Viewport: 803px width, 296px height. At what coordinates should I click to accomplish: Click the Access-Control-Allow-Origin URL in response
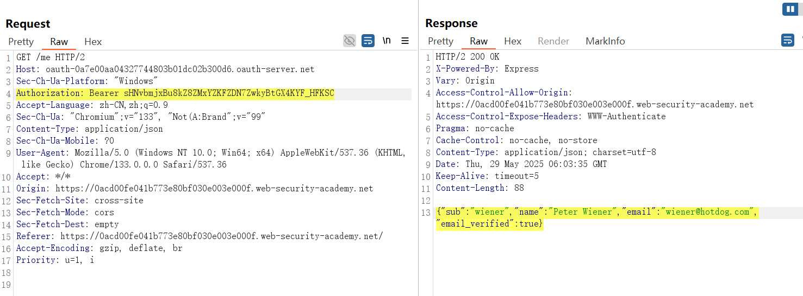pyautogui.click(x=595, y=105)
